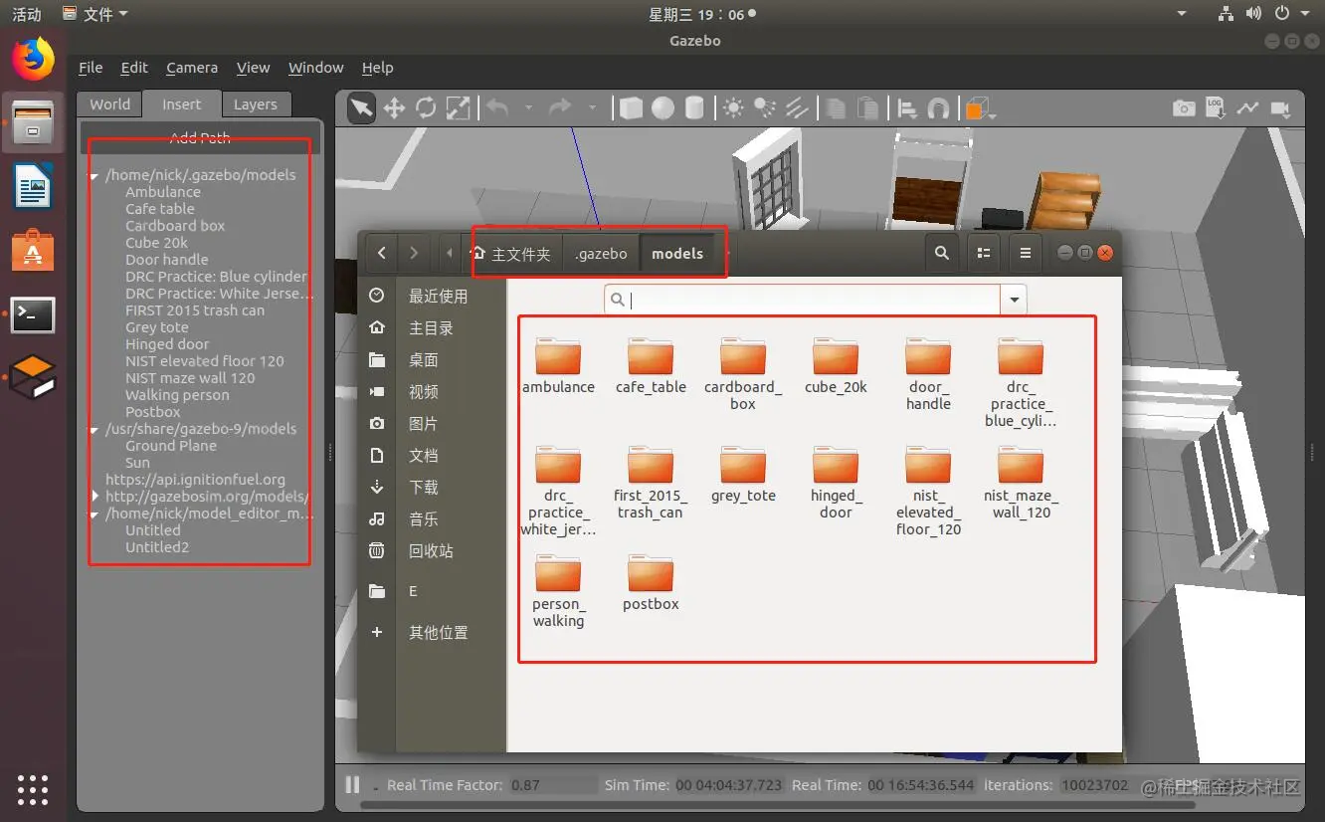Image resolution: width=1325 pixels, height=822 pixels.
Task: Select the translate mode tool
Action: (394, 108)
